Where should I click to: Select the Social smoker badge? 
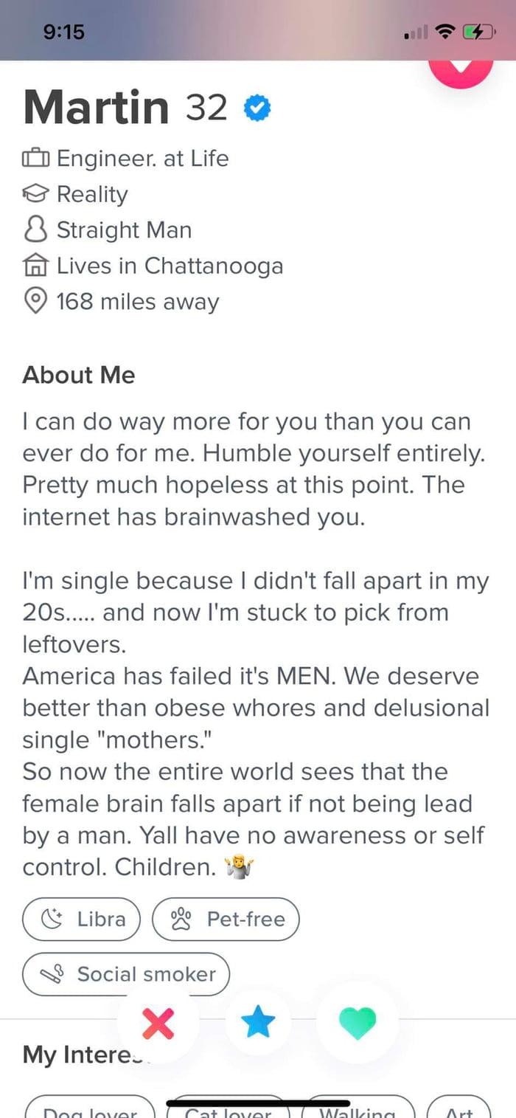(125, 974)
